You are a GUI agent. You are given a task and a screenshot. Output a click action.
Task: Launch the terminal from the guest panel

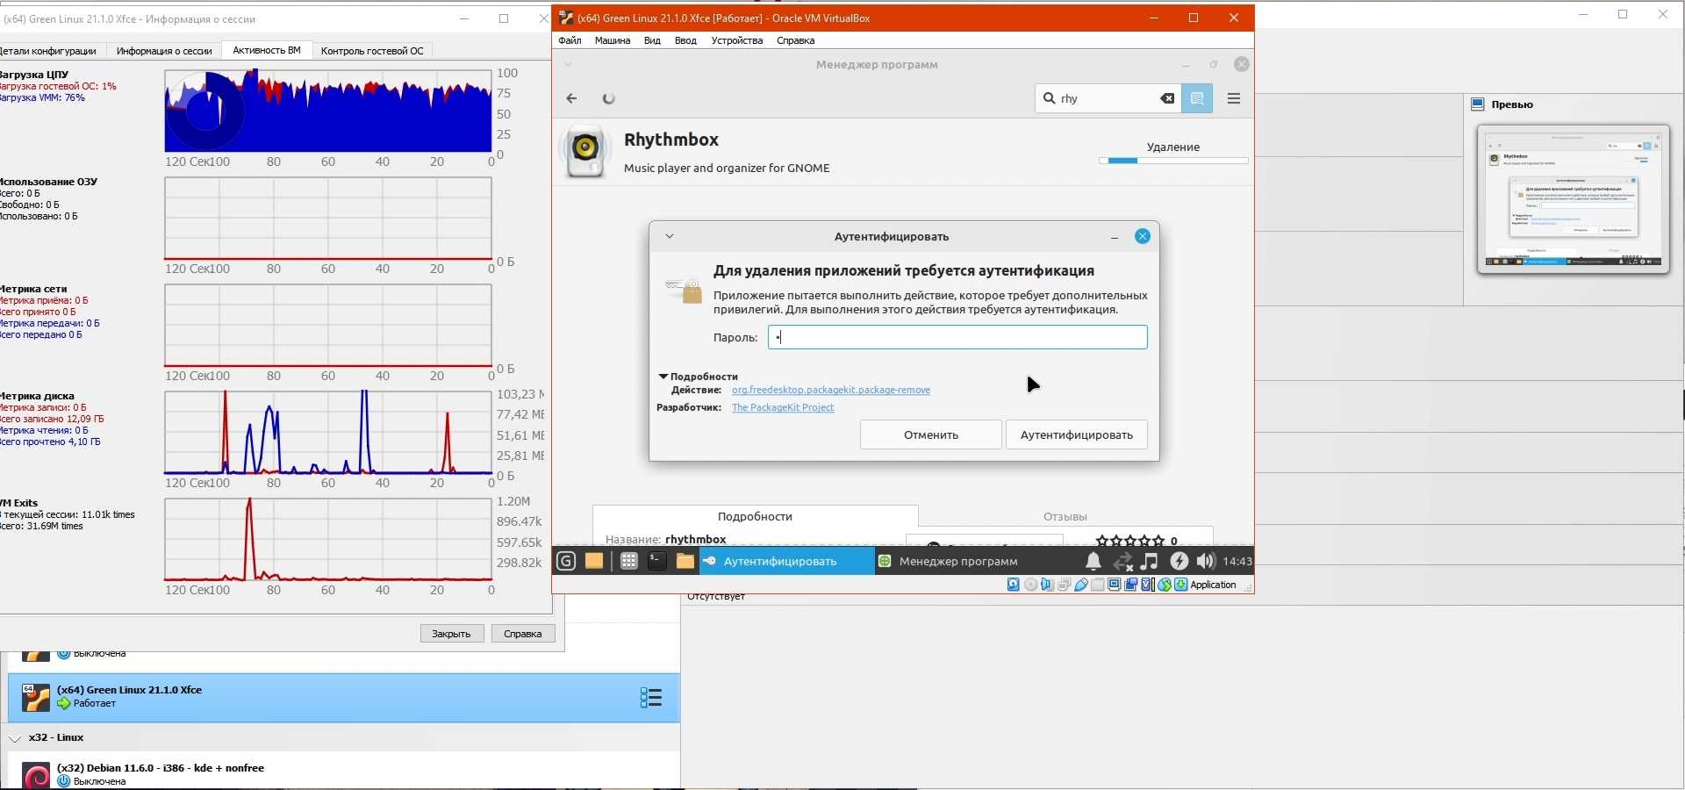(657, 561)
